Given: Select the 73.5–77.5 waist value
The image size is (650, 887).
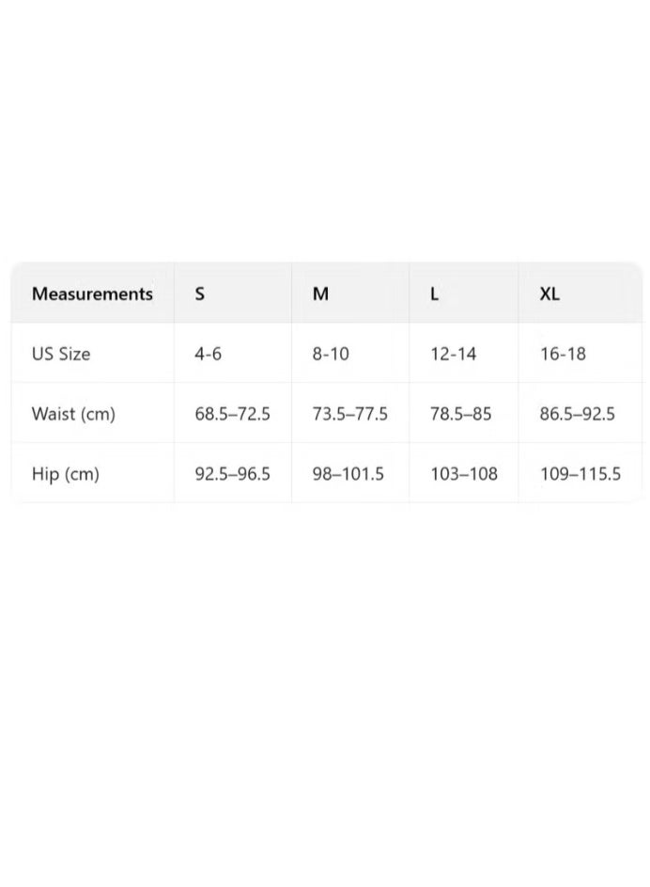Looking at the screenshot, I should (349, 414).
